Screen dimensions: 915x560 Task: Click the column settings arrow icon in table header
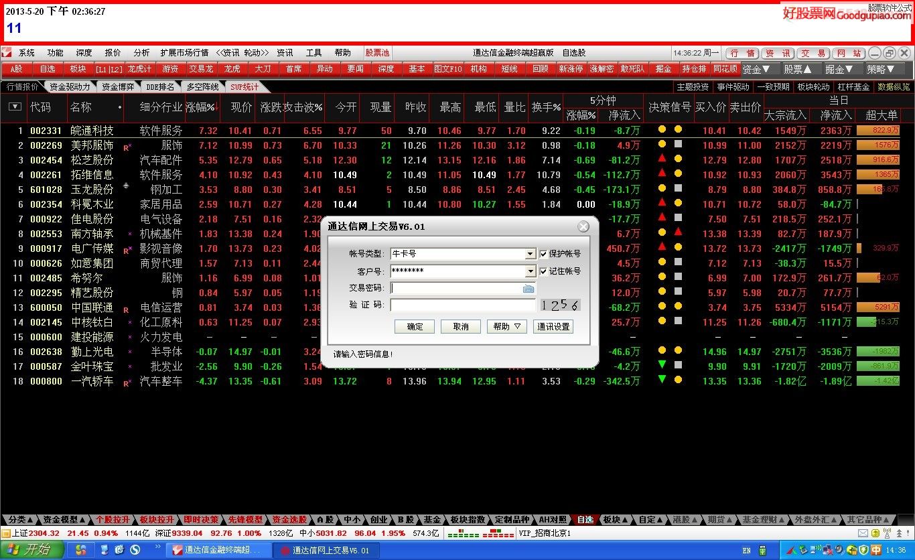(x=15, y=107)
